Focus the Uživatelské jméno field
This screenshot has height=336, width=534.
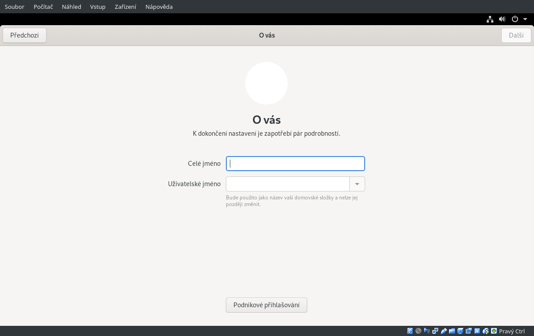point(288,184)
